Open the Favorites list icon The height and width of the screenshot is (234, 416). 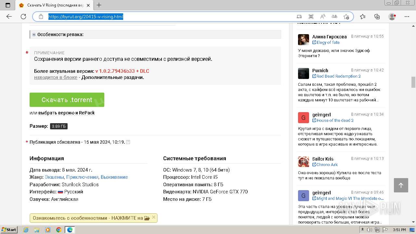click(x=363, y=17)
